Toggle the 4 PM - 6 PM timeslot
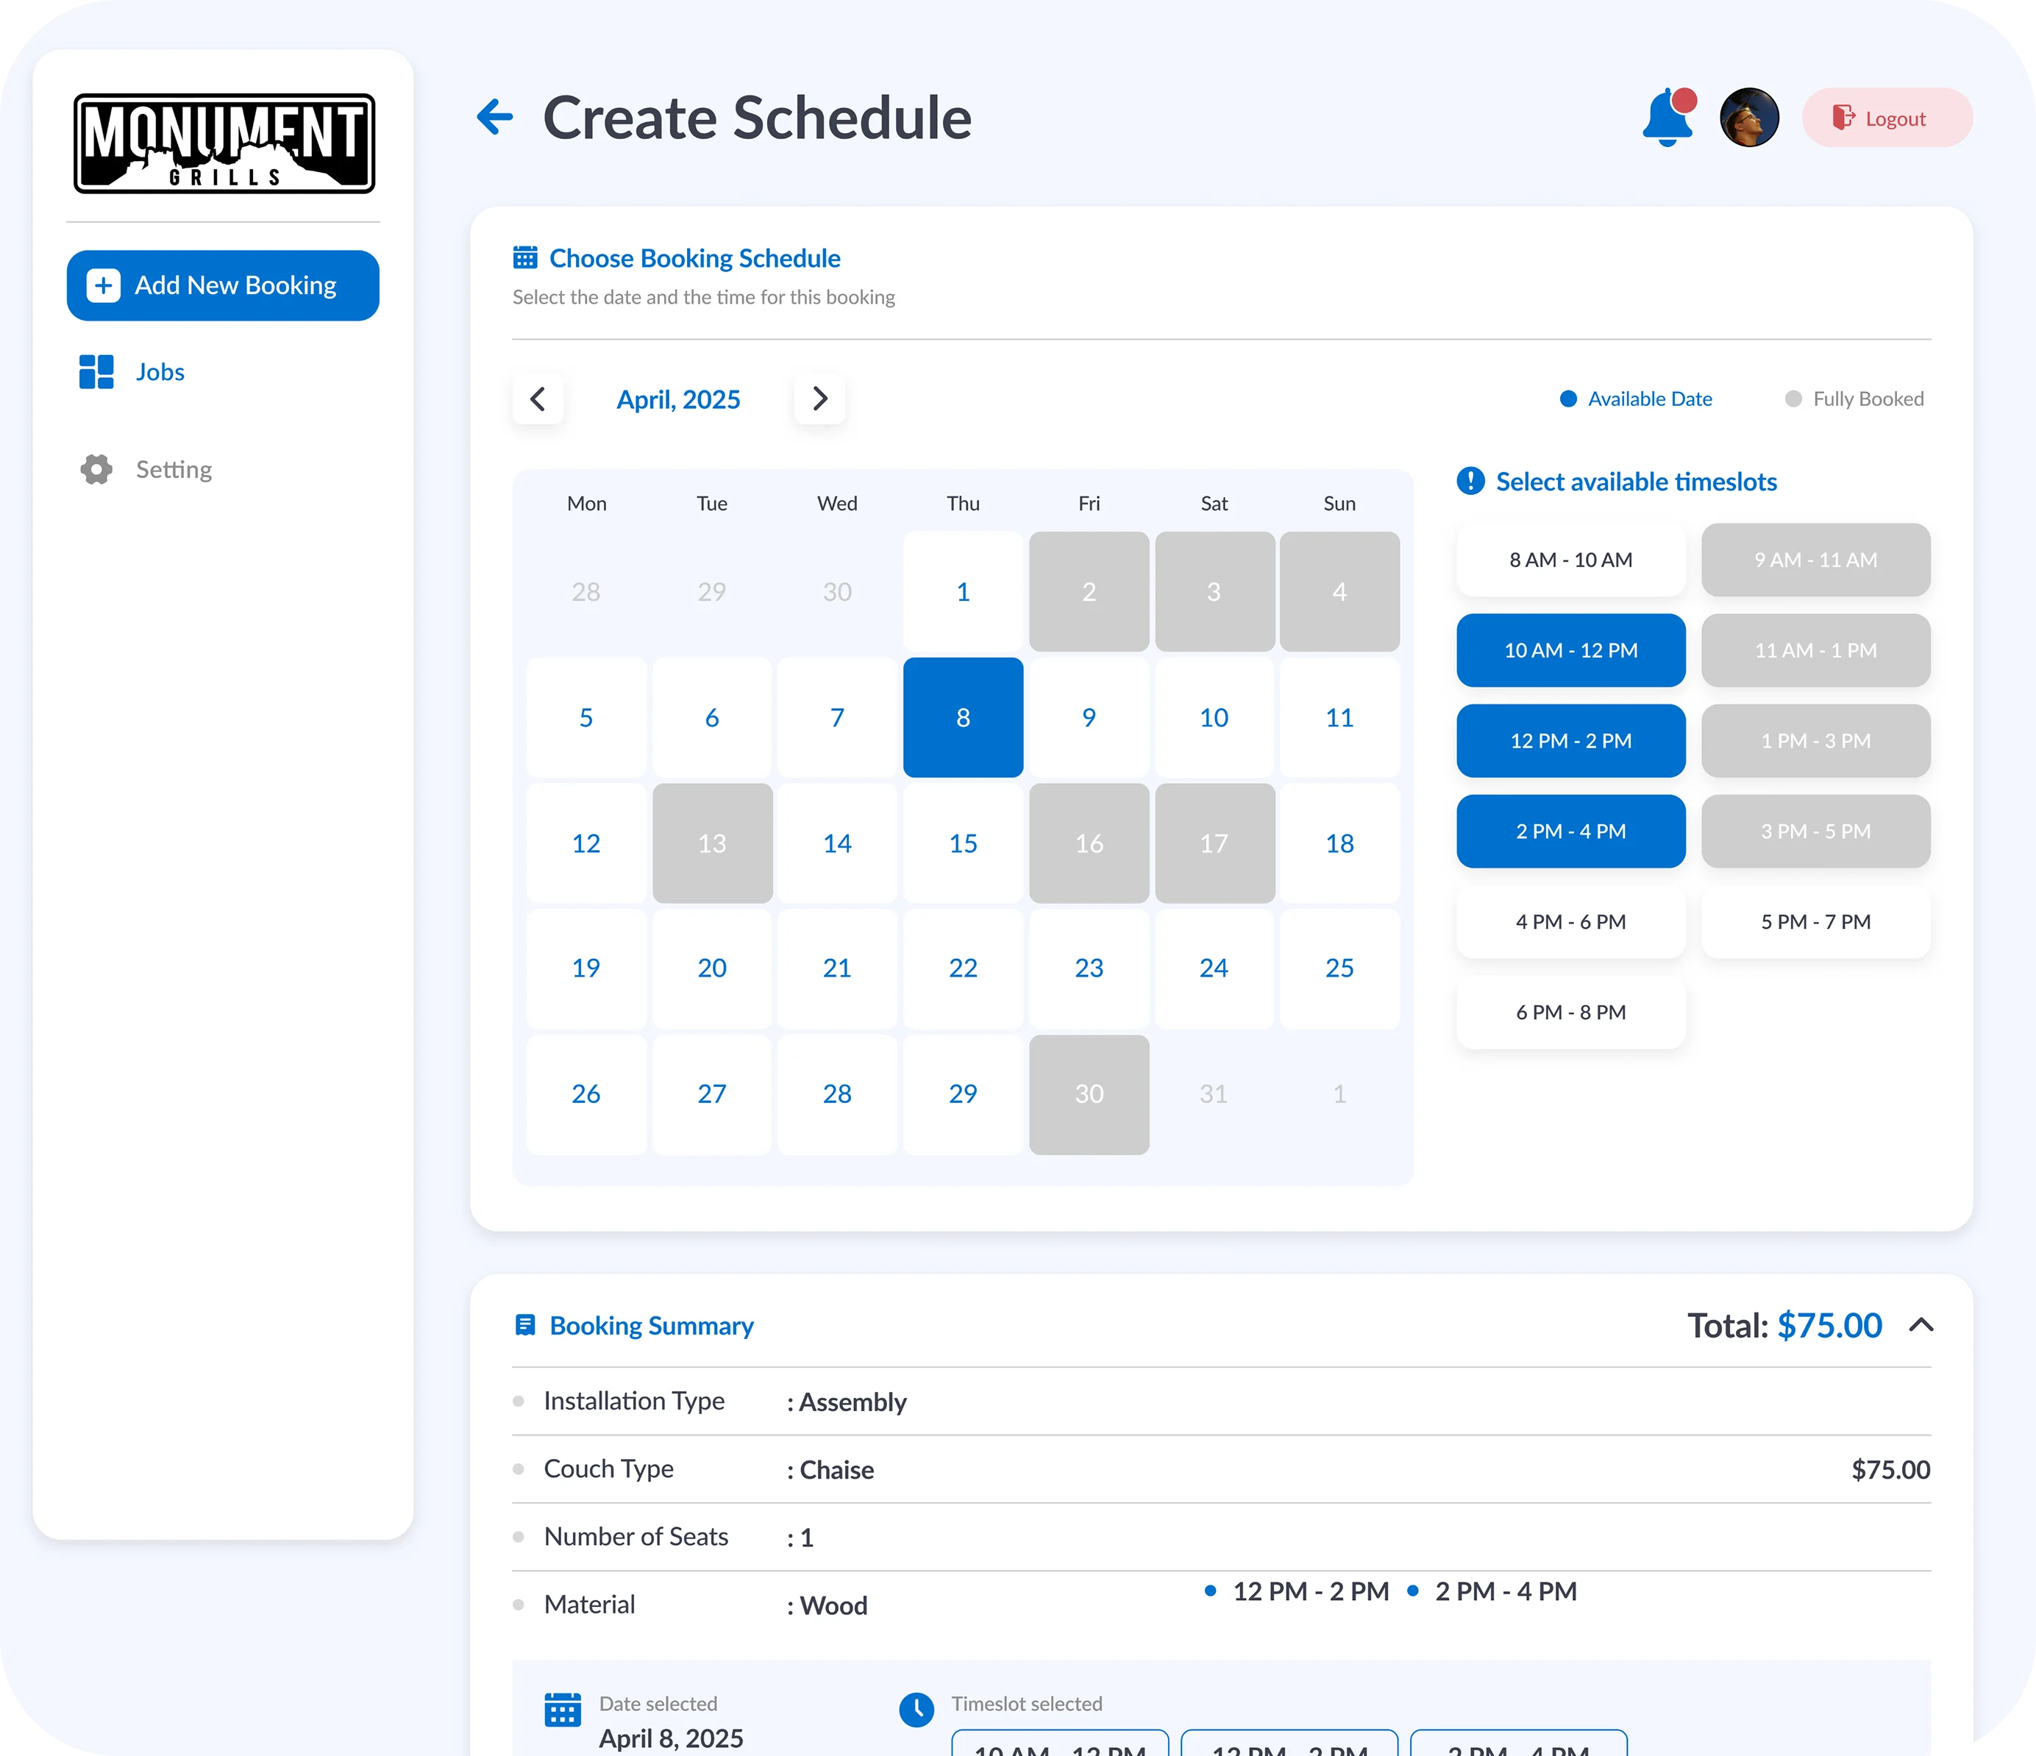 (x=1570, y=922)
